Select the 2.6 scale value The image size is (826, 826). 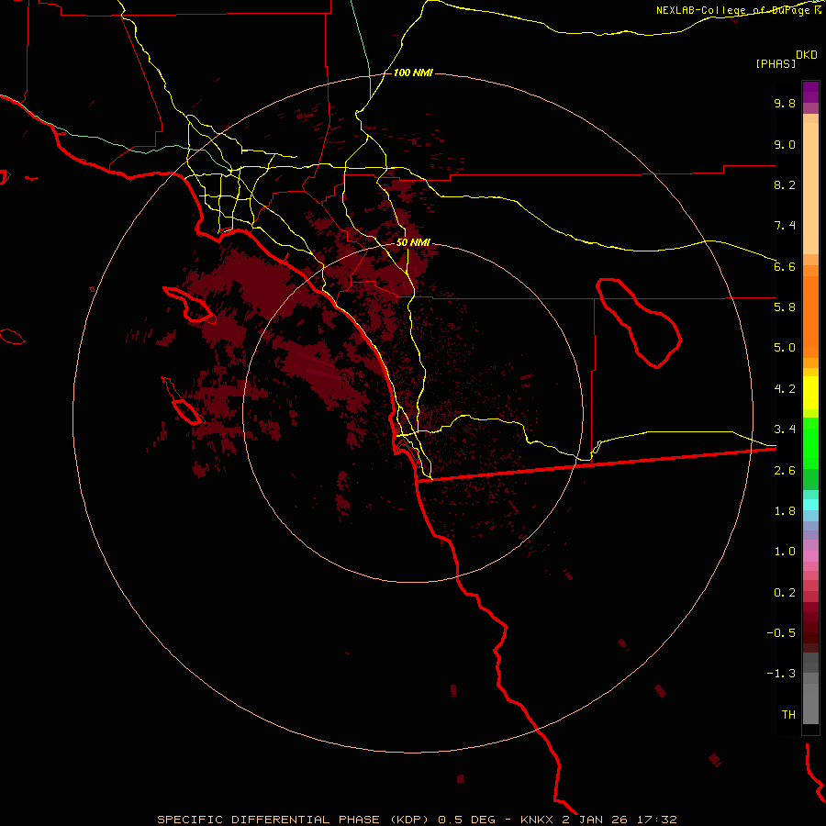(x=785, y=471)
